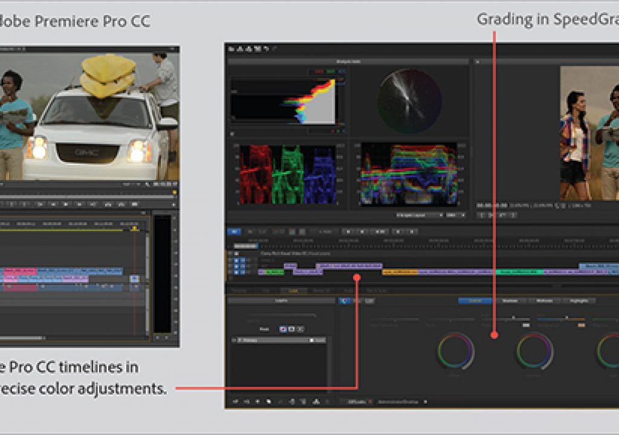Export a frame with Premiere's camera icon

click(134, 204)
